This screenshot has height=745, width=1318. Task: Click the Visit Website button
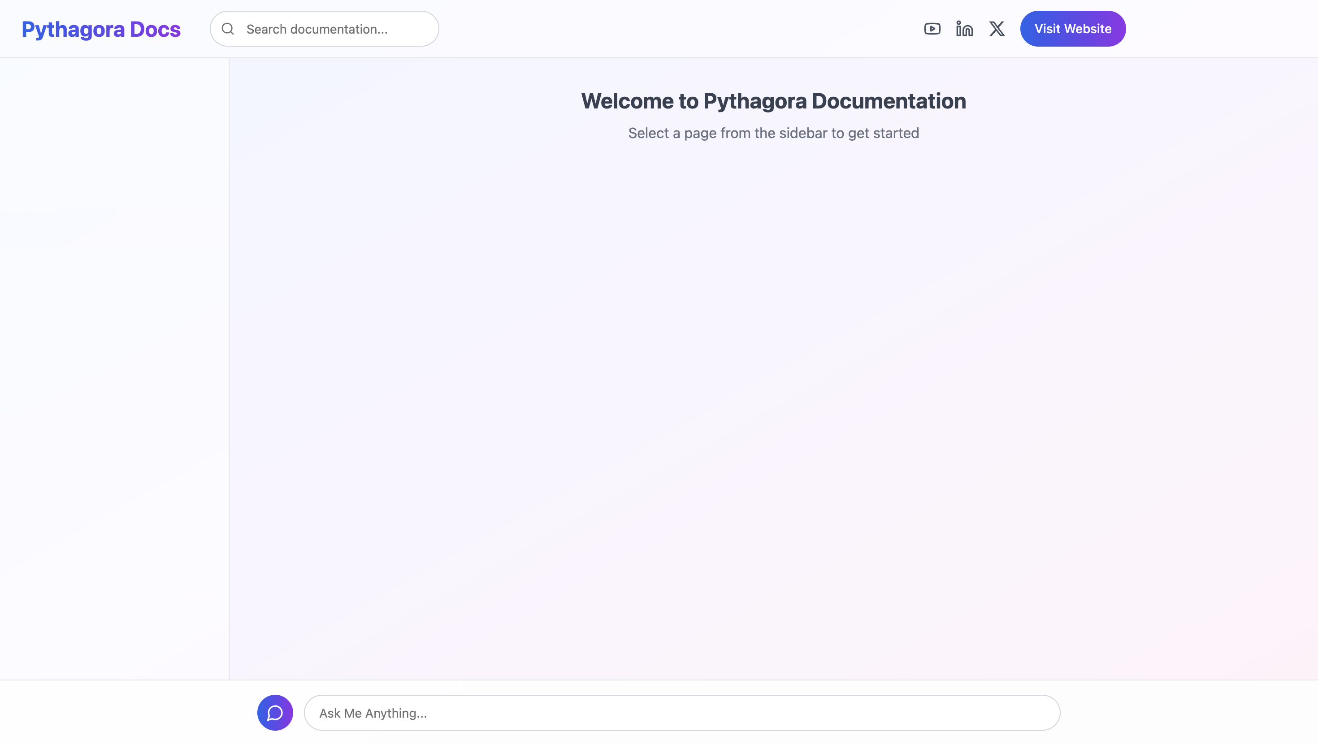click(1072, 29)
